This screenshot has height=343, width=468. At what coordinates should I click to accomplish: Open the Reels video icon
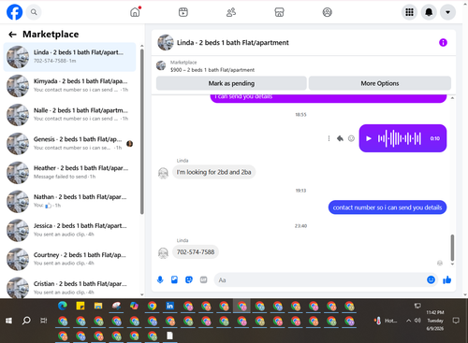pos(183,12)
